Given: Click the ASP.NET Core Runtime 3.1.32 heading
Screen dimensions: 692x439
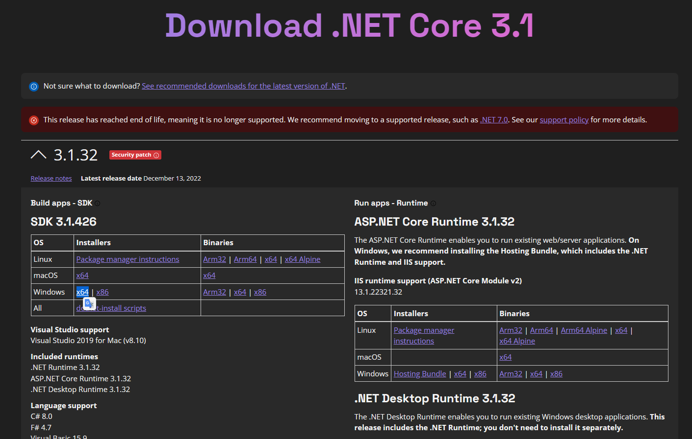Looking at the screenshot, I should click(434, 222).
